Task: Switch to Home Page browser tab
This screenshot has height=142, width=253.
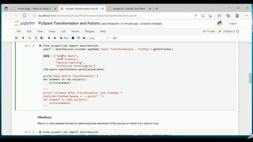Action: pos(34,9)
